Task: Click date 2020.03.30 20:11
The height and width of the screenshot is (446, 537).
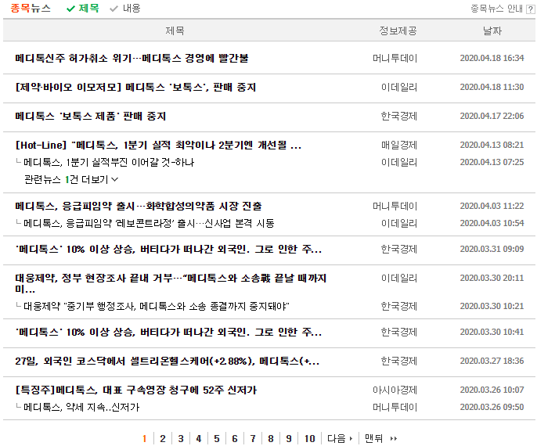Action: click(x=492, y=278)
